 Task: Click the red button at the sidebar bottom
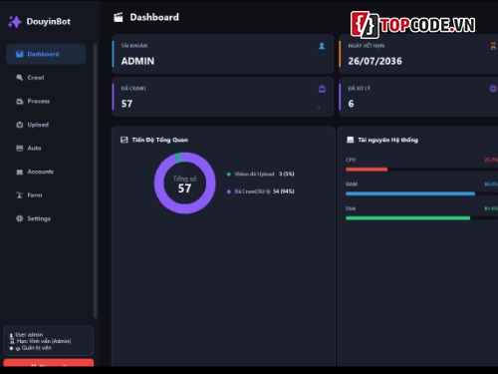coord(49,363)
